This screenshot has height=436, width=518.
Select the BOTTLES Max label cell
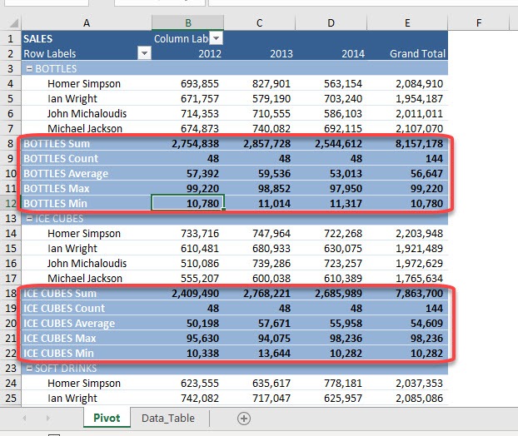(87, 188)
